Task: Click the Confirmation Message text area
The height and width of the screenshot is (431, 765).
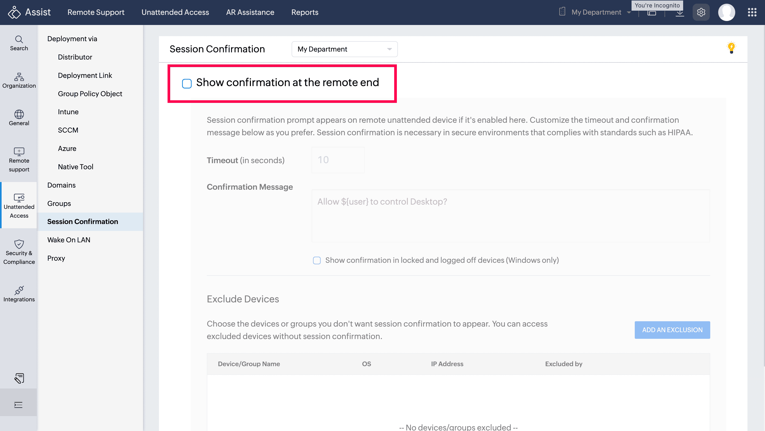Action: (x=511, y=216)
